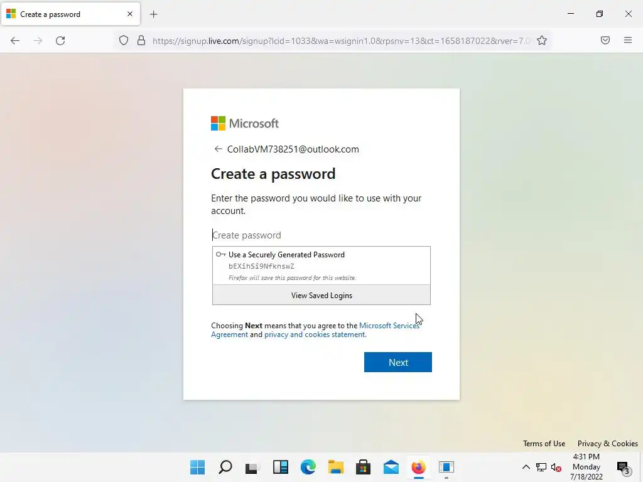Click the CollabVM738251@outlook.com address text

(293, 149)
